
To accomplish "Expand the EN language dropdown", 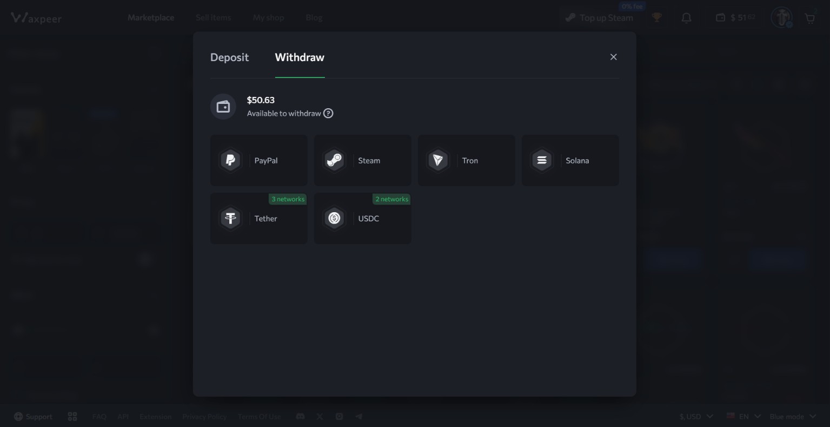I will tap(743, 417).
